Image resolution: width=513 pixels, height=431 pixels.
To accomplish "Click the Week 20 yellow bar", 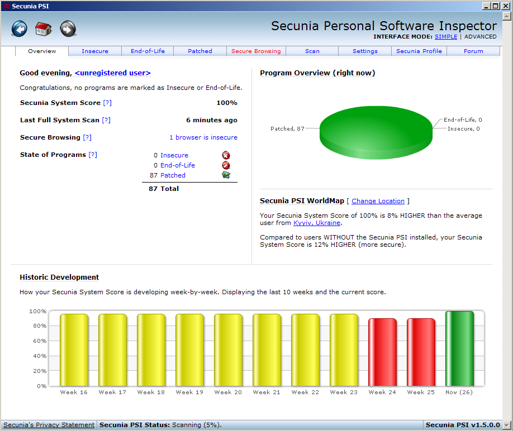I will click(x=228, y=350).
